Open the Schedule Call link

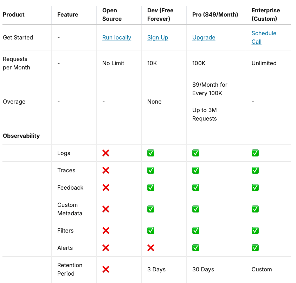[x=264, y=37]
